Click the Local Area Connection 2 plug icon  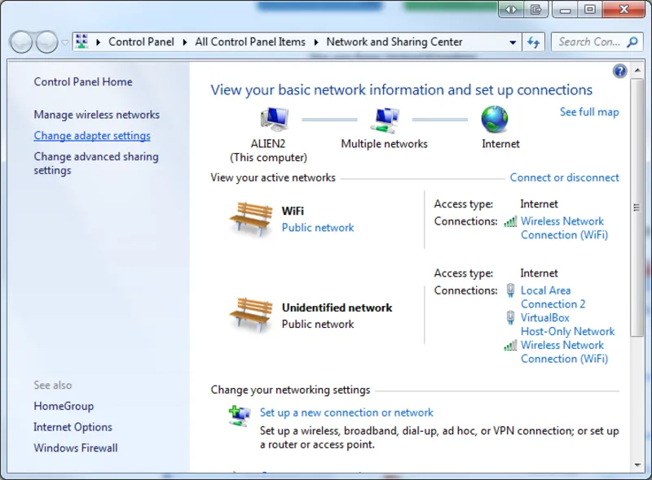pos(510,290)
